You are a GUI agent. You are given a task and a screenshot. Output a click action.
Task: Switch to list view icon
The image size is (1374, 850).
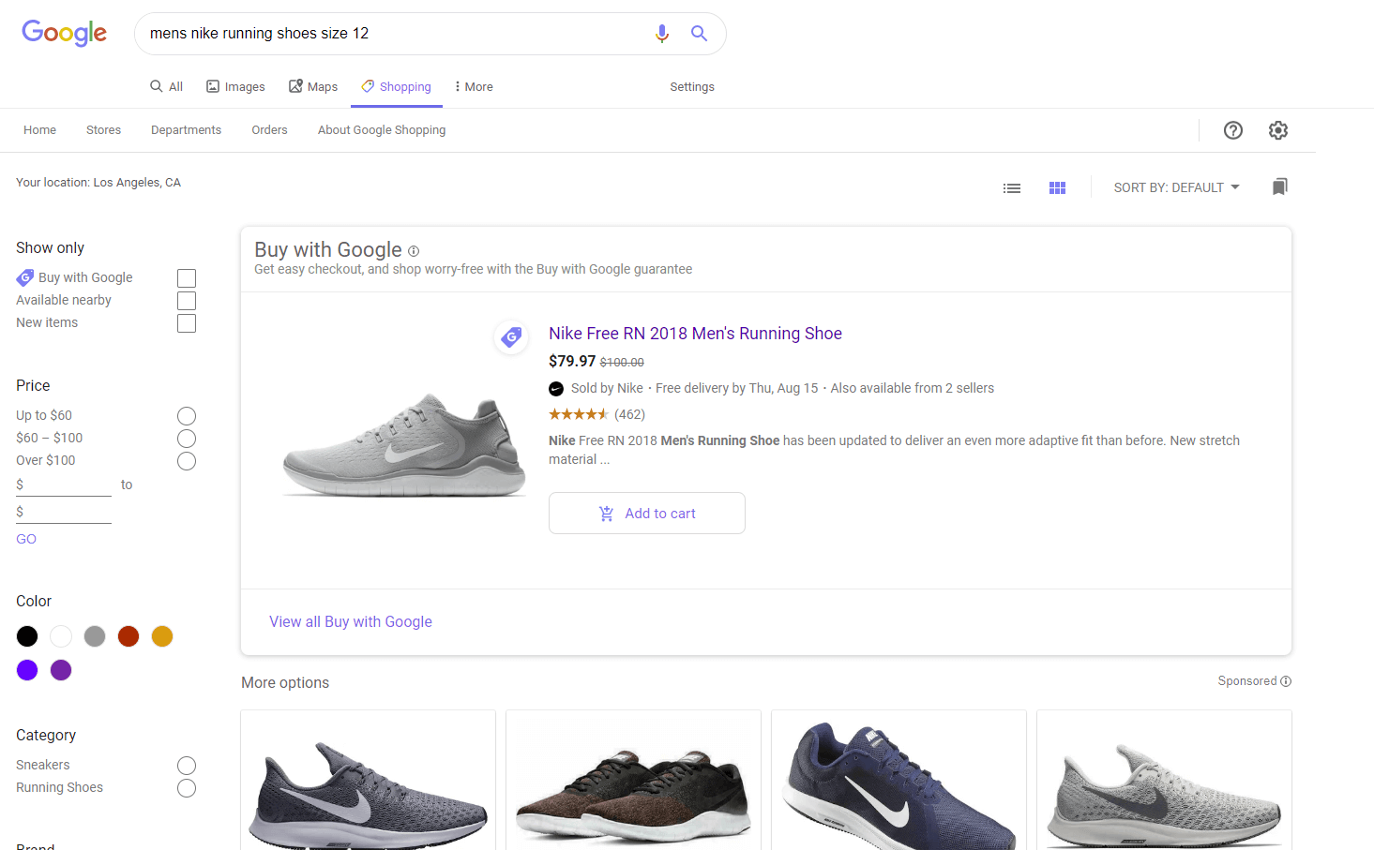tap(1012, 188)
